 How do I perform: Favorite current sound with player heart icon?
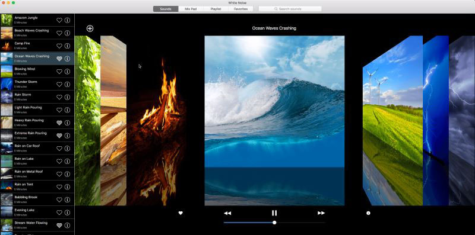[180, 213]
